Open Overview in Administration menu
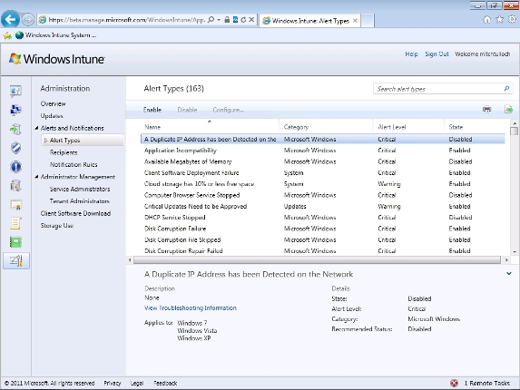Image resolution: width=520 pixels, height=390 pixels. 53,103
